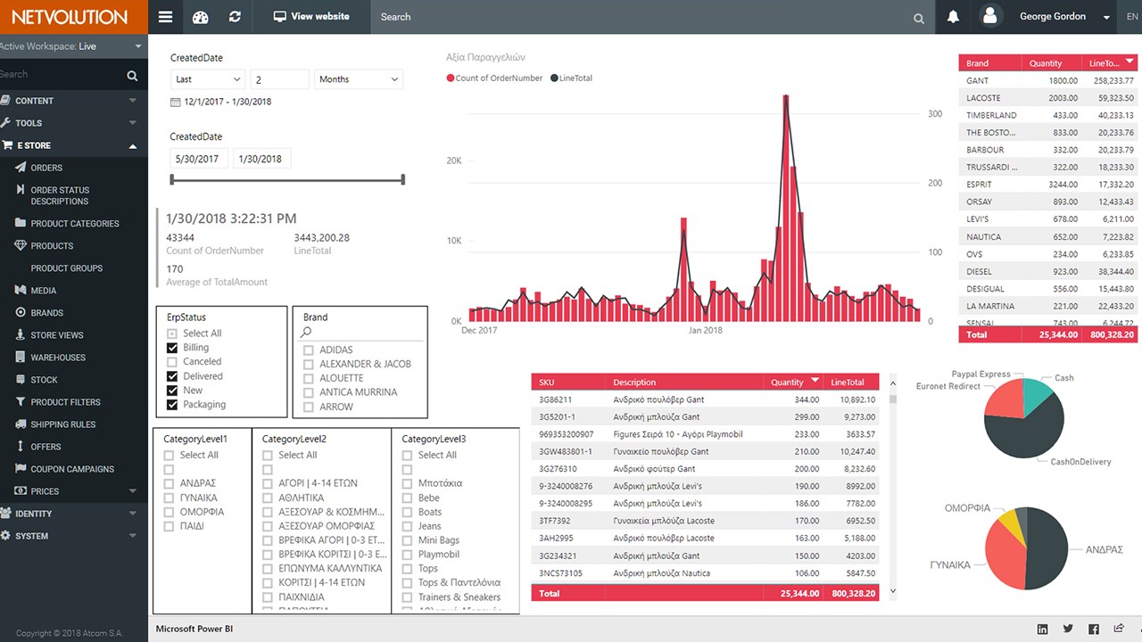Toggle the LineTotal legend entry
Viewport: 1142px width, 642px height.
click(571, 78)
